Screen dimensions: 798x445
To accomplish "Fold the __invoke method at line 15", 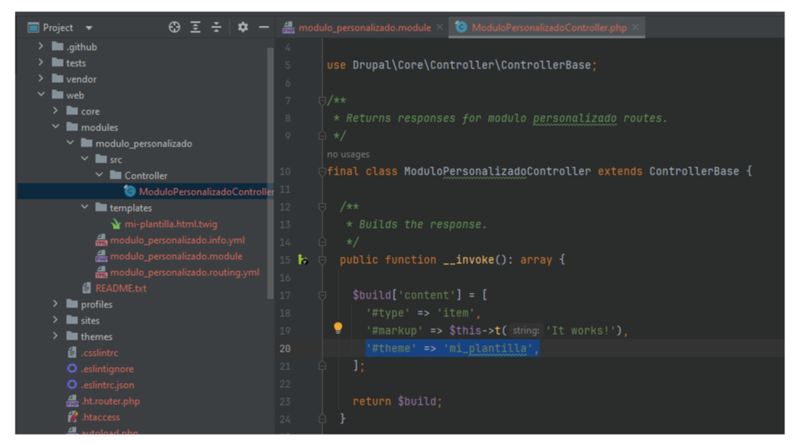I will pyautogui.click(x=322, y=260).
